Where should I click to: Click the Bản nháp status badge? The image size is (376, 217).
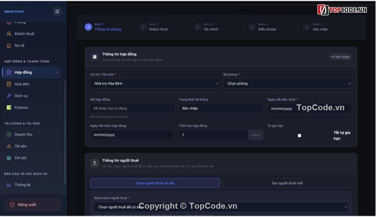(340, 57)
